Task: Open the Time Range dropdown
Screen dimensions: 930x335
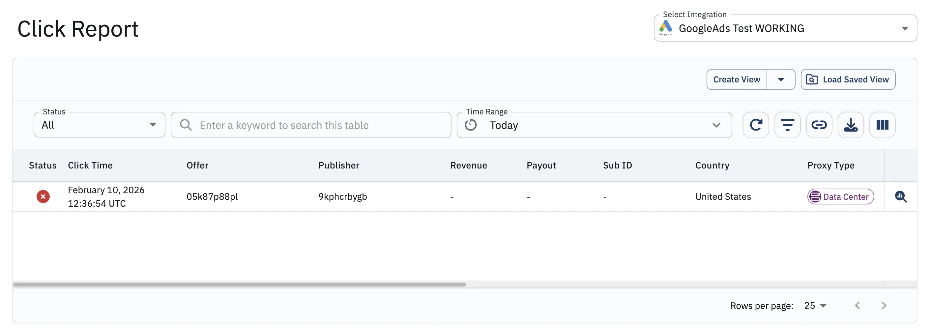Action: click(594, 125)
